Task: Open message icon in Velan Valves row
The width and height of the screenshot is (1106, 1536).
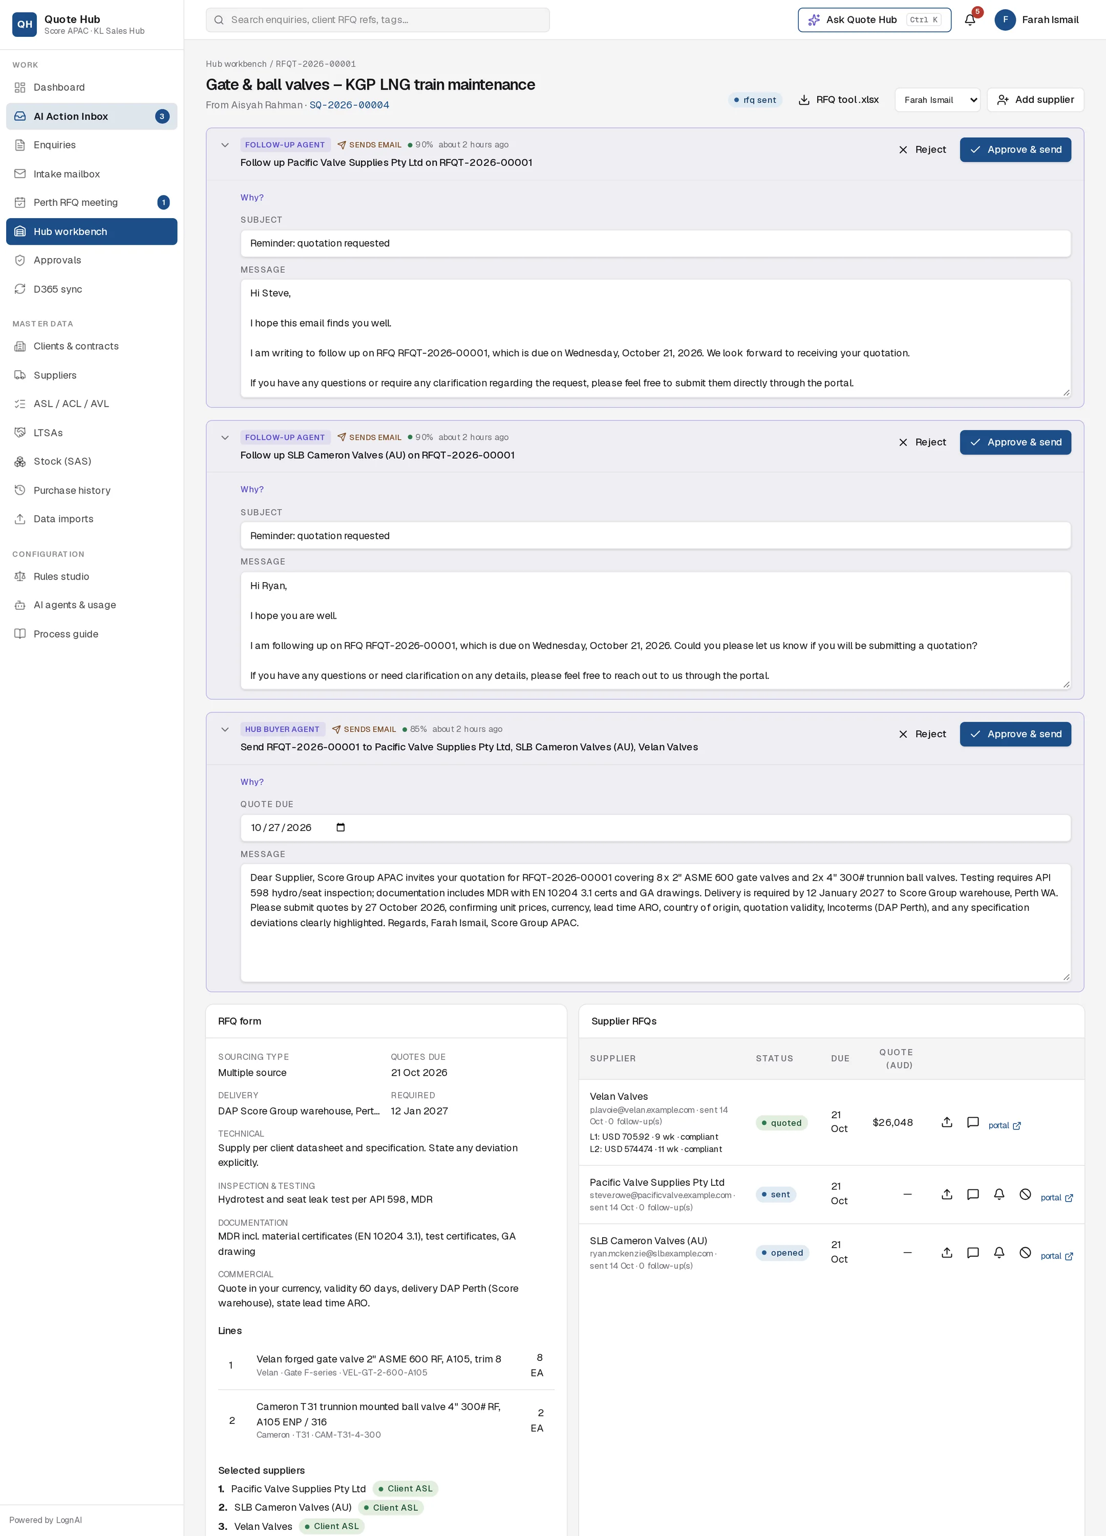Action: click(x=972, y=1122)
